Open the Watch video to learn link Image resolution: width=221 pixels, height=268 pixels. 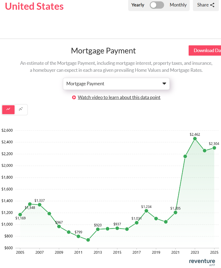(119, 97)
